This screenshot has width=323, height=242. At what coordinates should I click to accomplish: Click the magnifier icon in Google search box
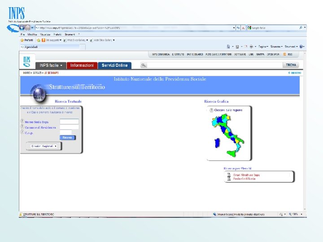point(301,28)
